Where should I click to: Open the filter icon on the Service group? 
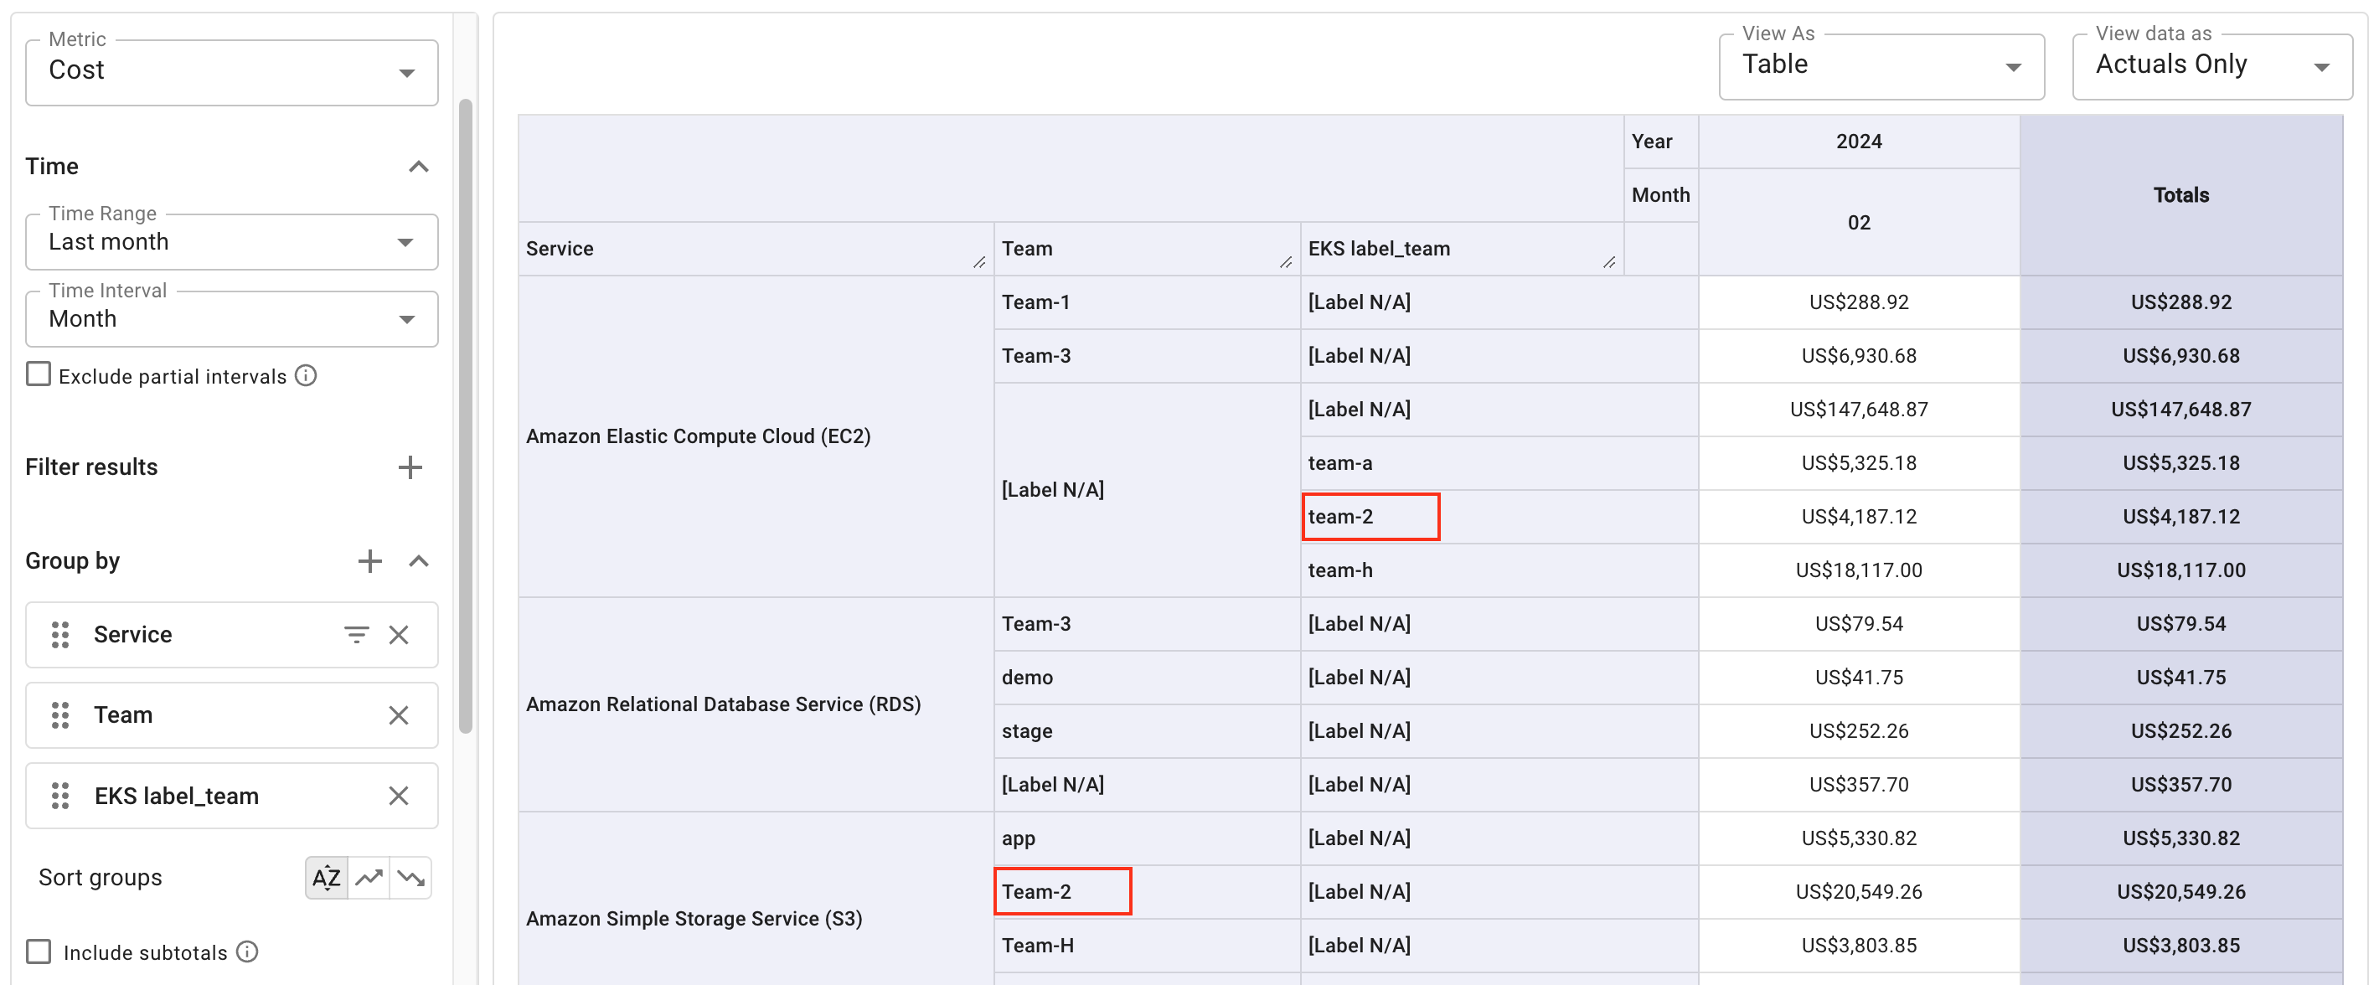(357, 634)
